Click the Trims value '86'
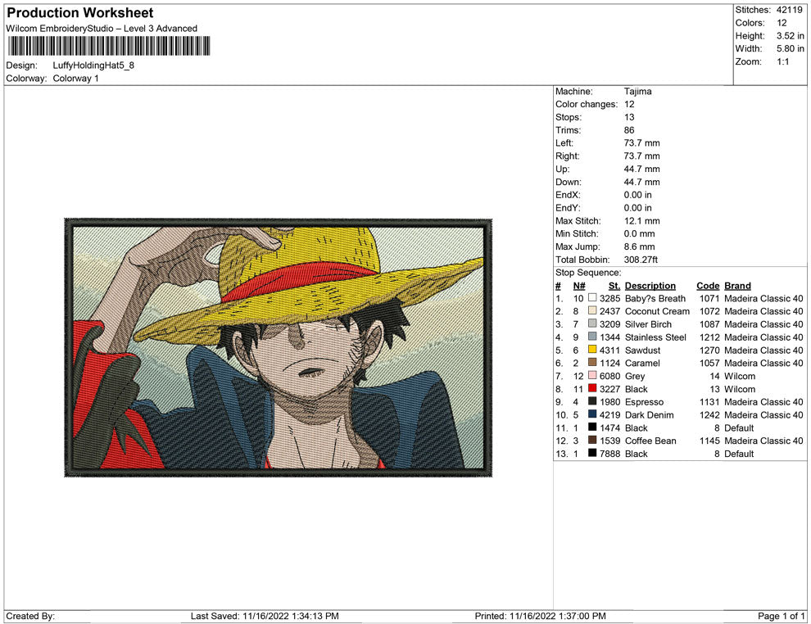This screenshot has width=811, height=624. pos(629,130)
